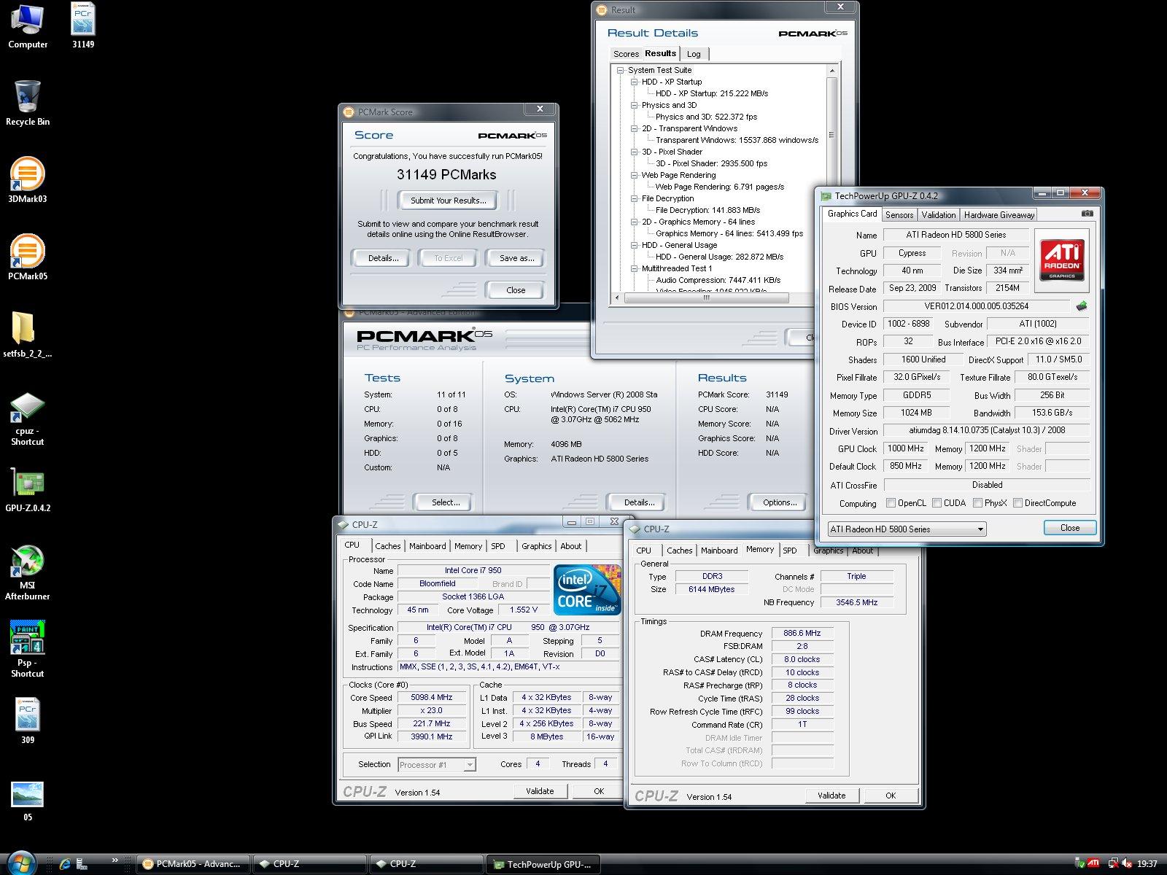Launch the cpuz Shortcut icon
The height and width of the screenshot is (875, 1167).
(28, 419)
